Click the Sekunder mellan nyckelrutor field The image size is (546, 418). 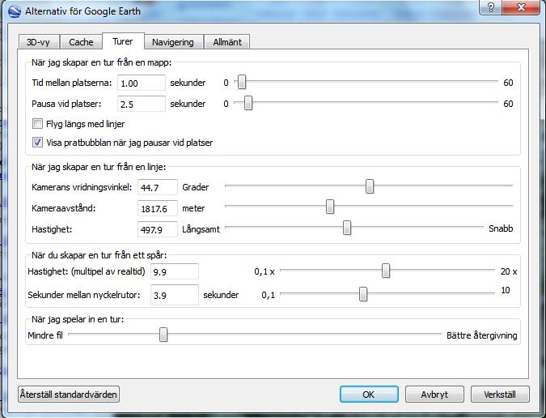point(175,295)
